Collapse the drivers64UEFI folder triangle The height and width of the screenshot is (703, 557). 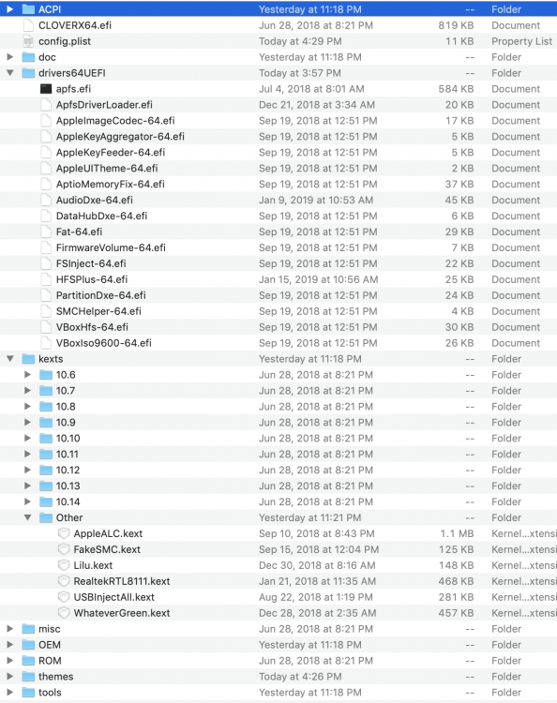pos(10,72)
